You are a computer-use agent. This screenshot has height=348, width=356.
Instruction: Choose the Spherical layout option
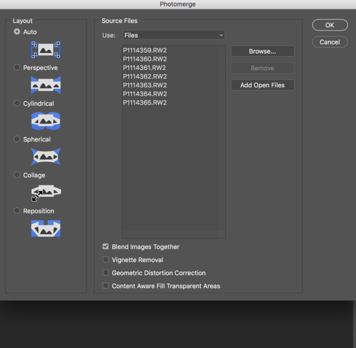click(x=17, y=139)
